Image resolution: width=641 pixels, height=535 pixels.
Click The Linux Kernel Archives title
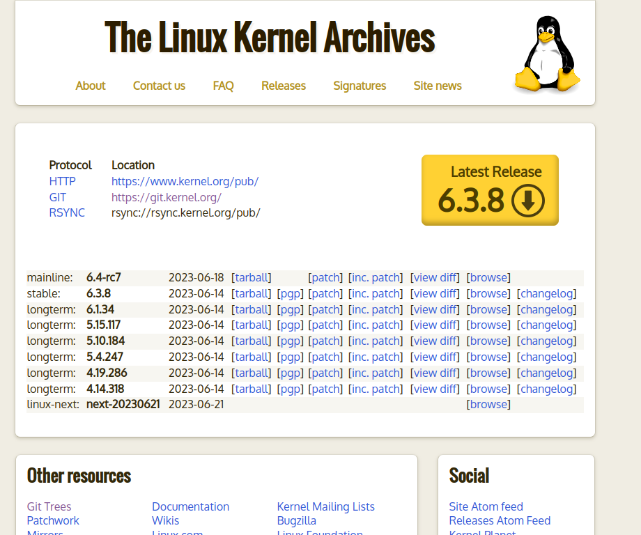pyautogui.click(x=270, y=38)
